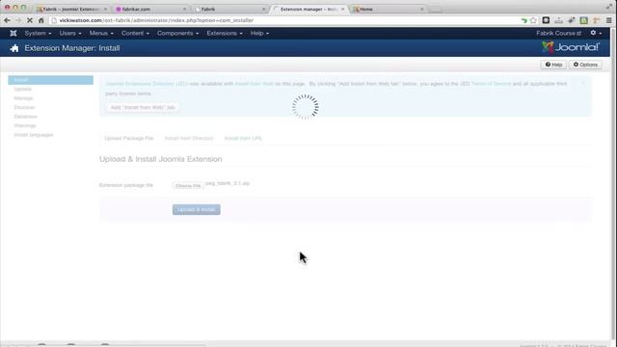Click the Choose File button
Screen dimensions: 617x347
click(188, 185)
